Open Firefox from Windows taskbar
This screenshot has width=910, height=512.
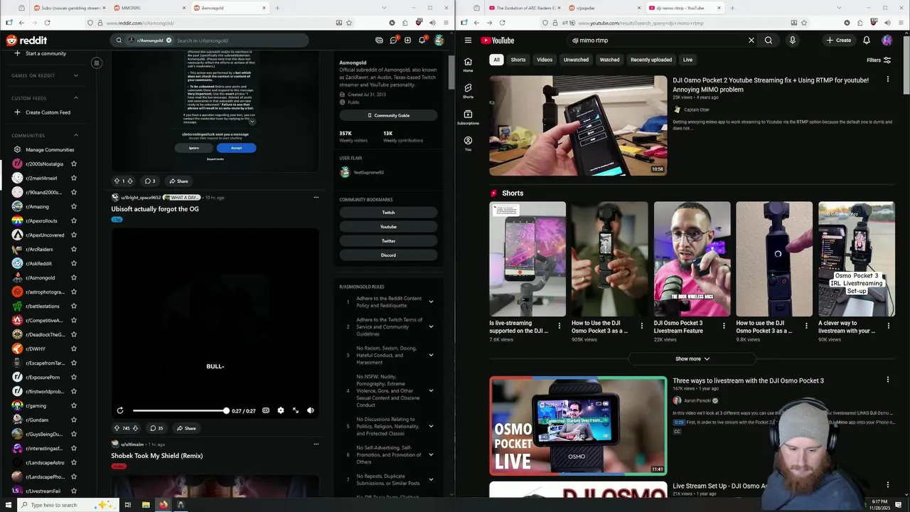pos(163,505)
